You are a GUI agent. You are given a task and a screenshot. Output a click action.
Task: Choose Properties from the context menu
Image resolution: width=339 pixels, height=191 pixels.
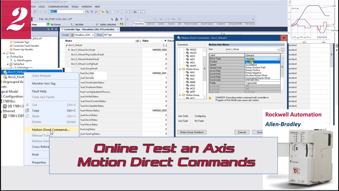click(39, 162)
